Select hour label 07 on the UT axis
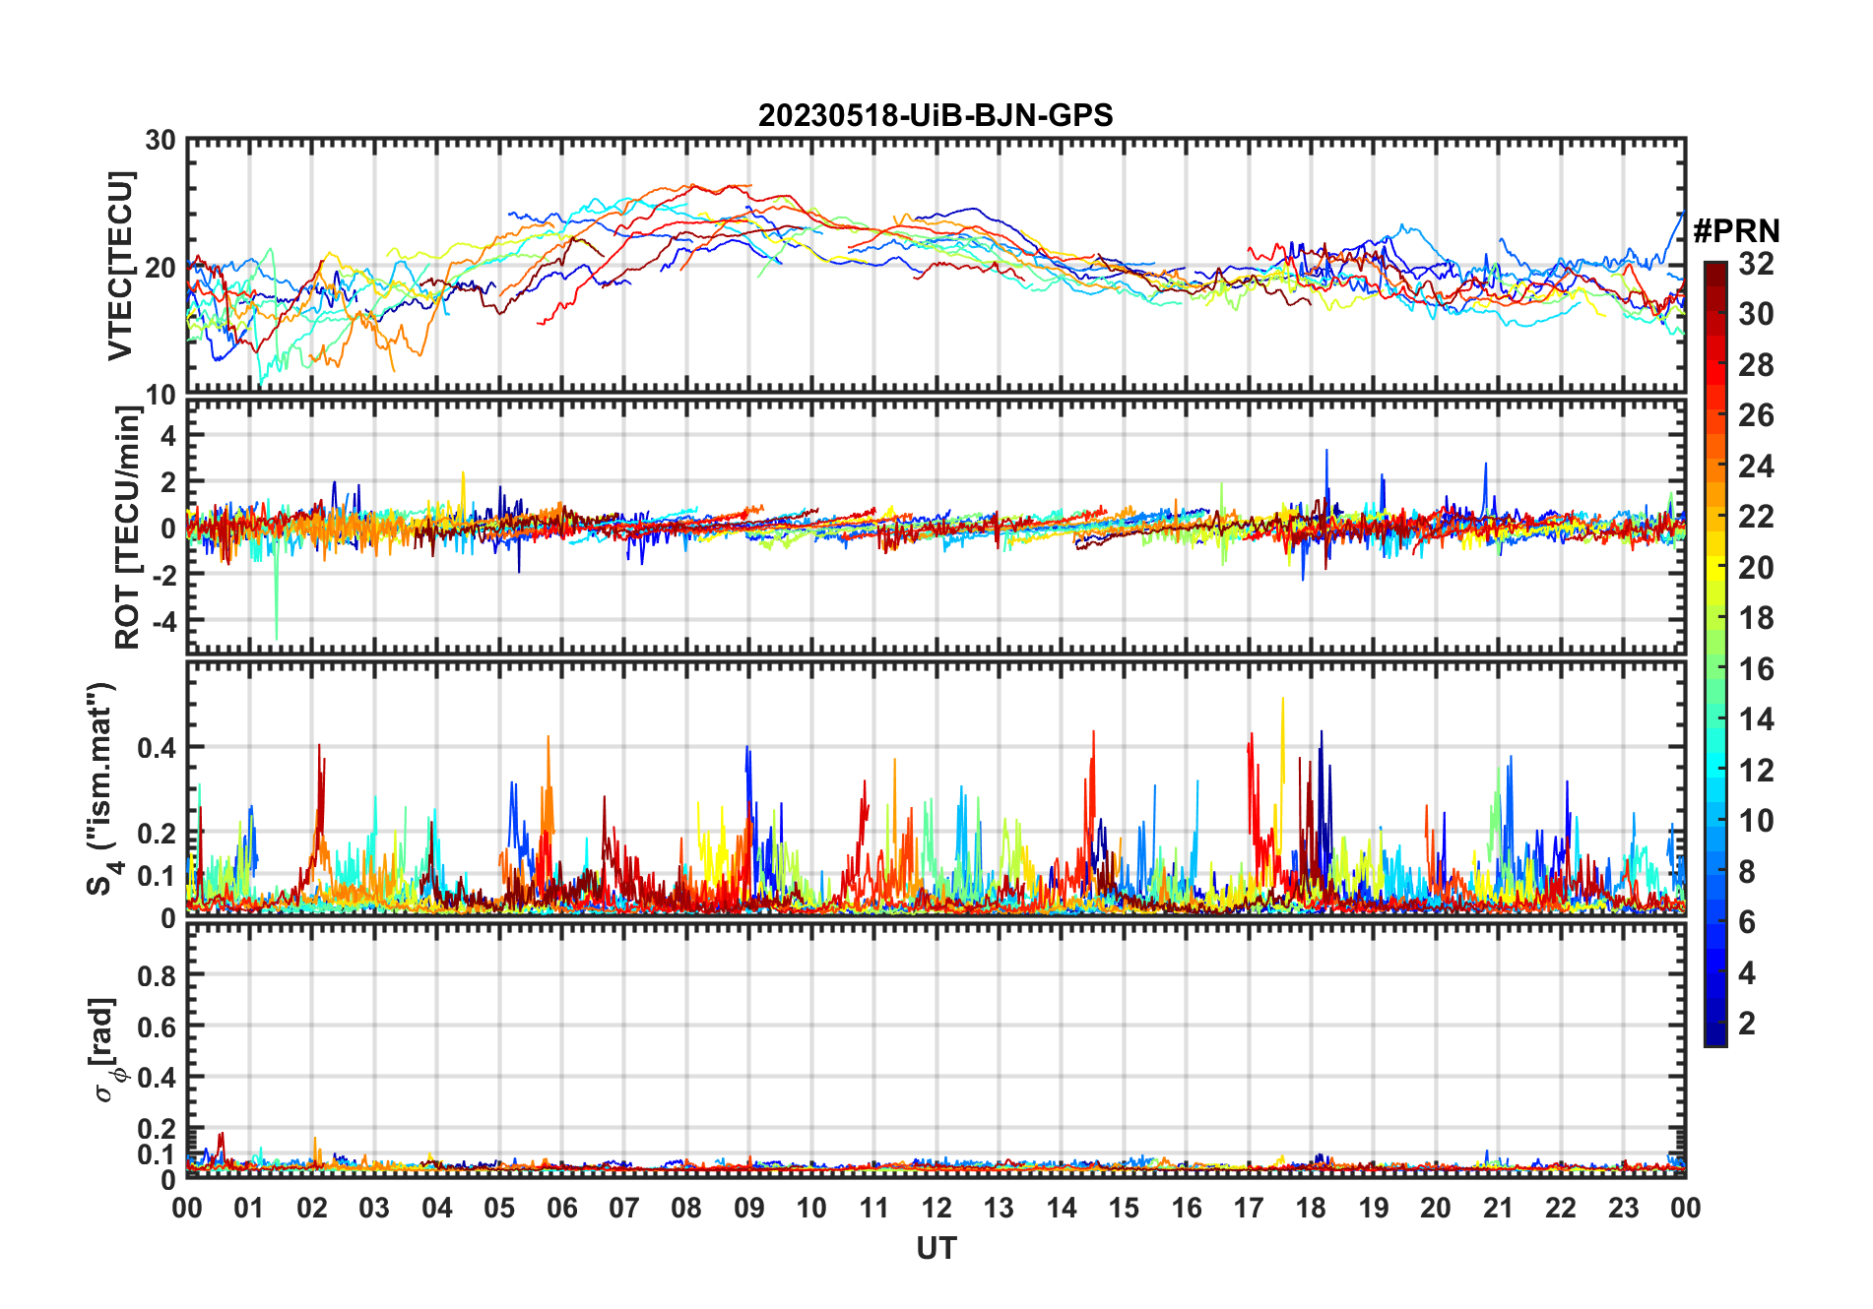The width and height of the screenshot is (1873, 1309). click(x=624, y=1208)
